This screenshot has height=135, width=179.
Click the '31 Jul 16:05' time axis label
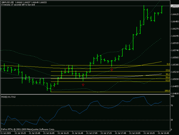[x=49, y=133]
